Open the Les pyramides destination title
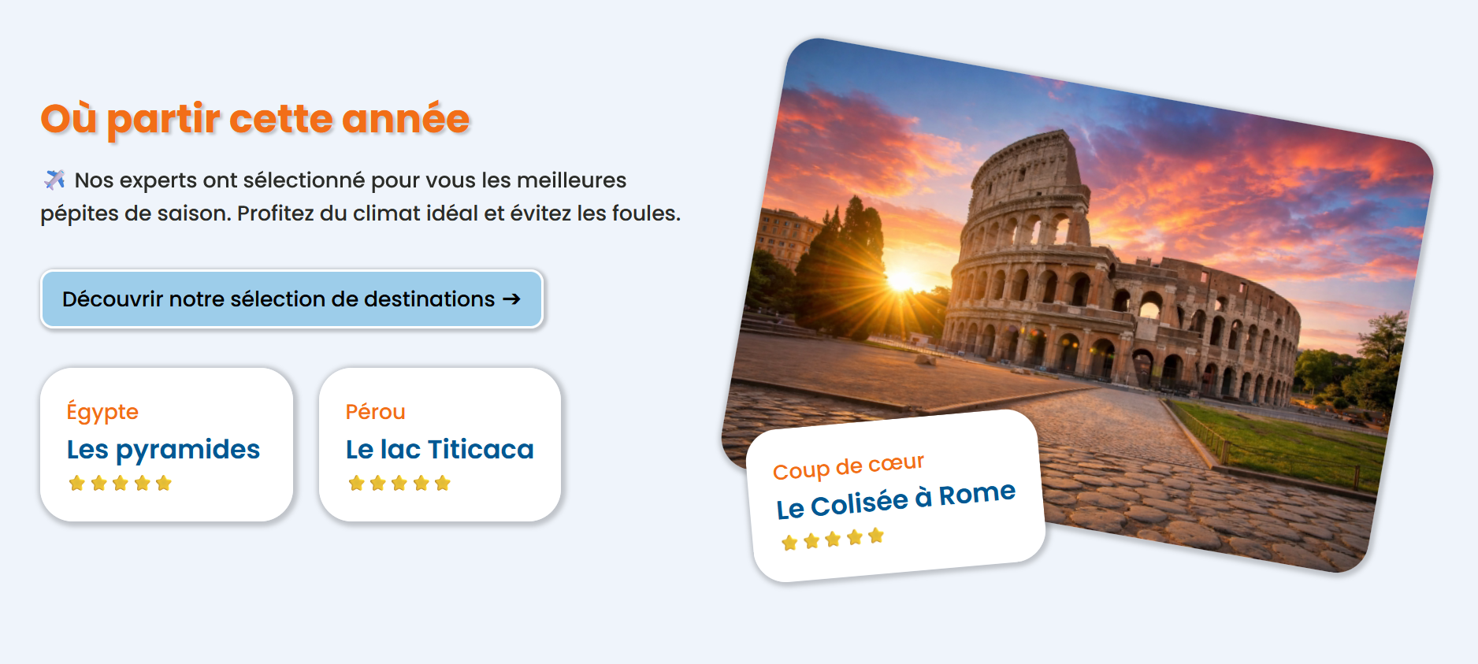This screenshot has height=664, width=1478. tap(163, 449)
